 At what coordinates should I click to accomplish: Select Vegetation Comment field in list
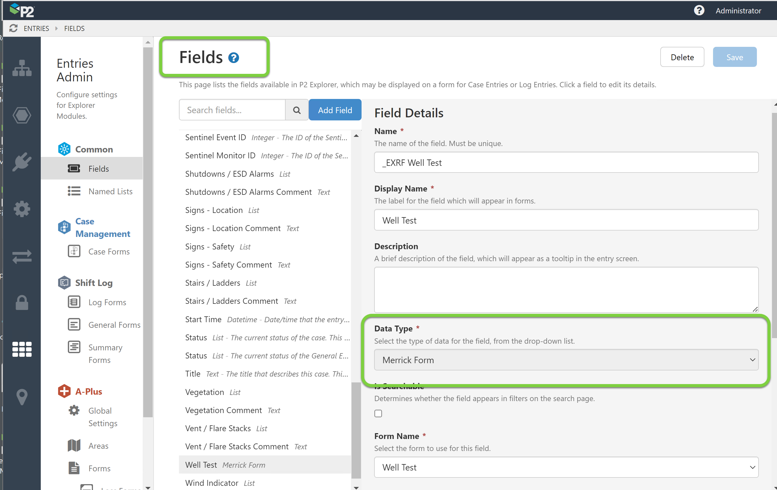coord(223,410)
